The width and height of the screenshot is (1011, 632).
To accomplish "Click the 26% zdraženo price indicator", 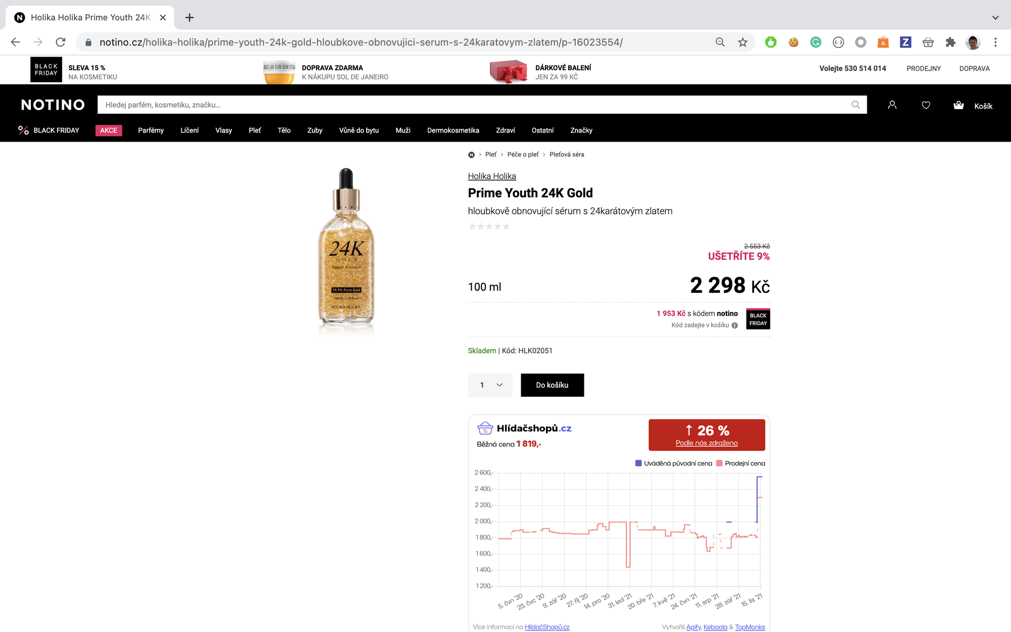I will tap(707, 435).
